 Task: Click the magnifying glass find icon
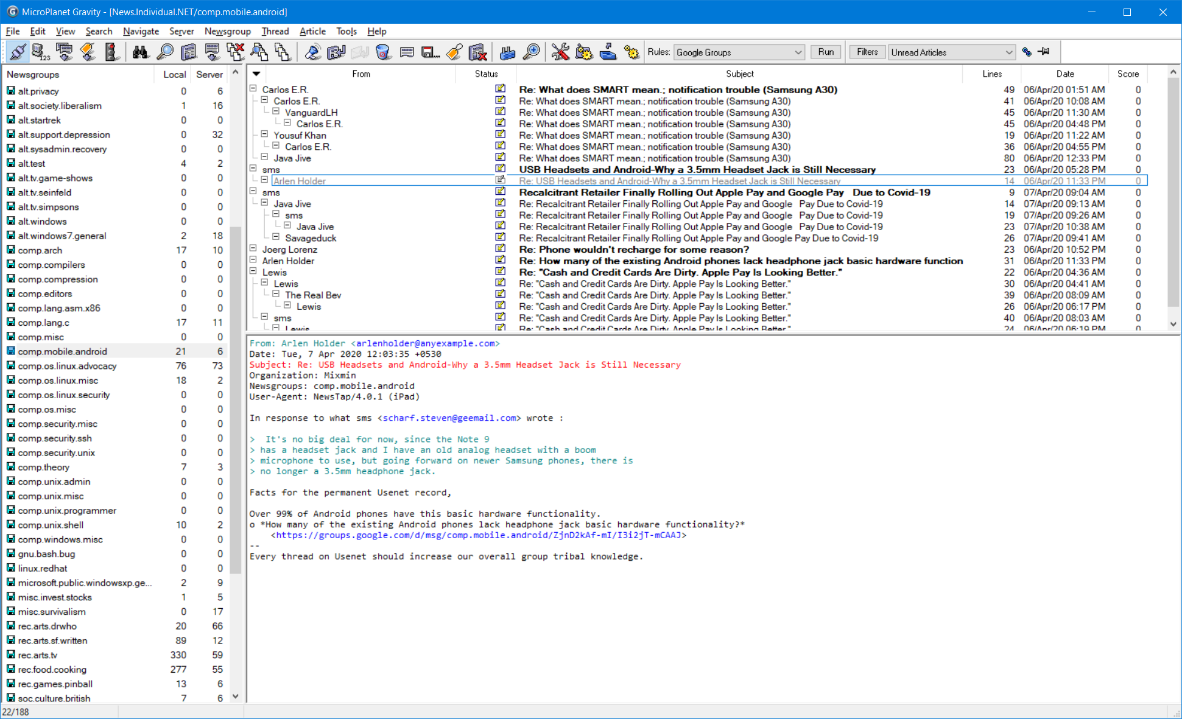point(164,52)
